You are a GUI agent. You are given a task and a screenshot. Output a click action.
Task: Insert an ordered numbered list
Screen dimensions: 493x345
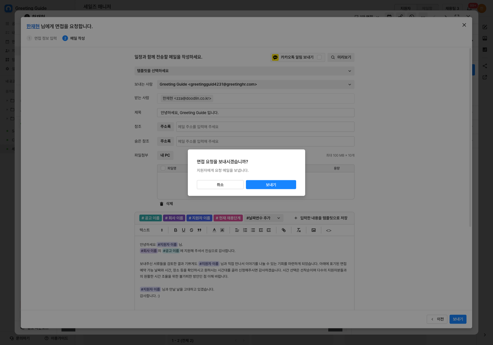coord(245,230)
